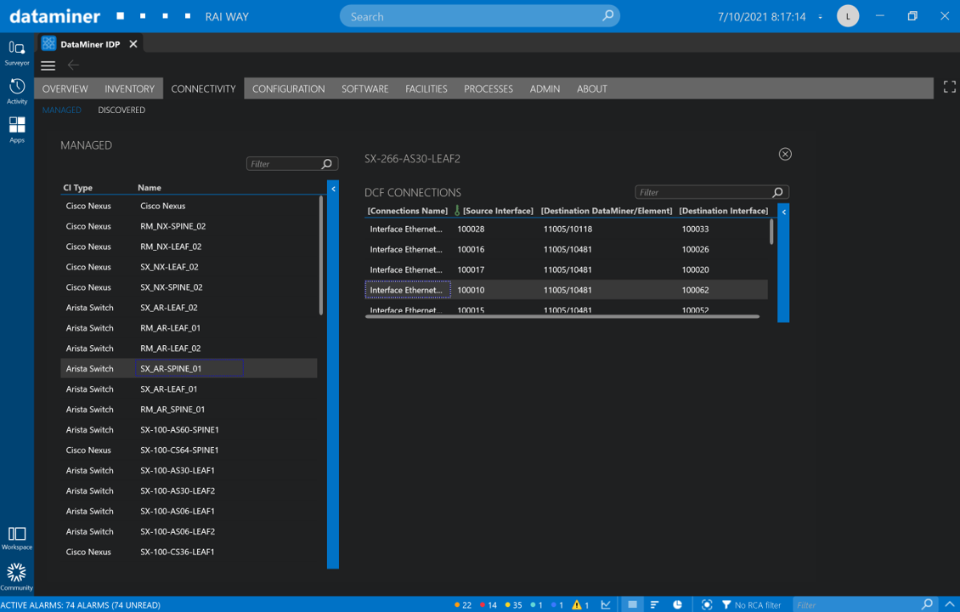This screenshot has width=960, height=612.
Task: Go to the PROCESSES tab
Action: tap(488, 89)
